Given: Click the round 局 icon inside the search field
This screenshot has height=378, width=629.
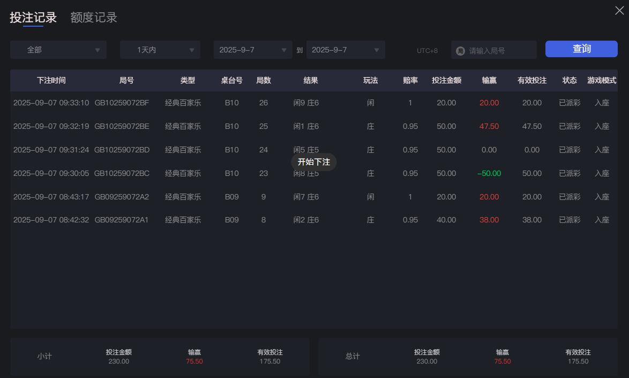Looking at the screenshot, I should (460, 50).
